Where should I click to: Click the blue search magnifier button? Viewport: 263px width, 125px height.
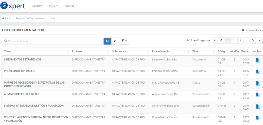point(107,41)
